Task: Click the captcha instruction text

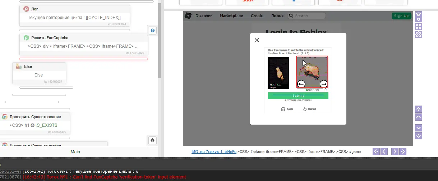Action: pyautogui.click(x=296, y=52)
